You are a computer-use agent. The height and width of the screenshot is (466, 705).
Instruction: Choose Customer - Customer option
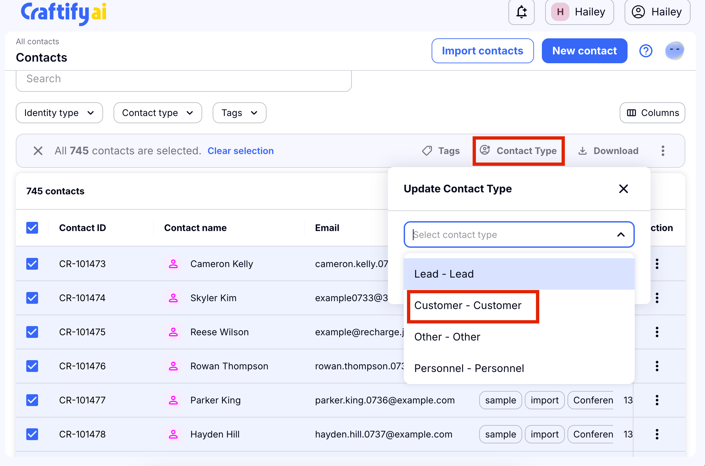(519, 305)
